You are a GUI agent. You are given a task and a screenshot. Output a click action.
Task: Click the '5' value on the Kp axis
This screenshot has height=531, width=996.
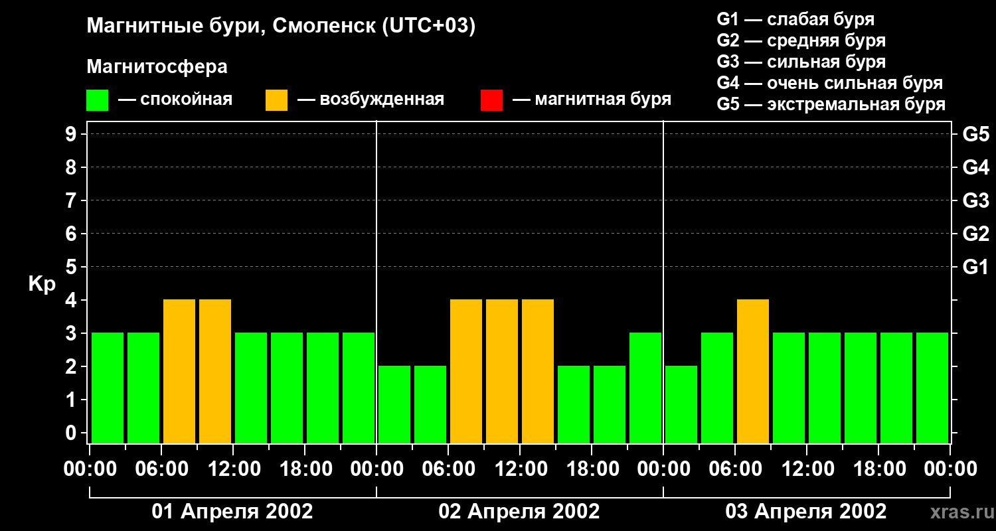[72, 267]
